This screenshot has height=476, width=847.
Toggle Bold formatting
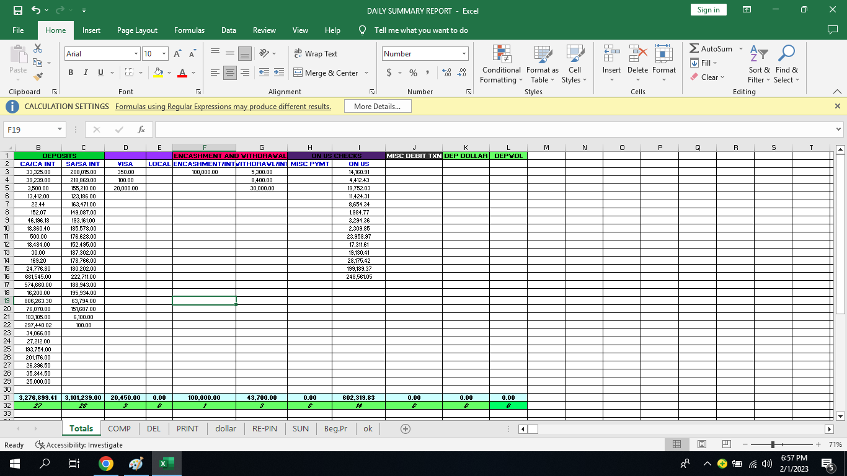[71, 73]
